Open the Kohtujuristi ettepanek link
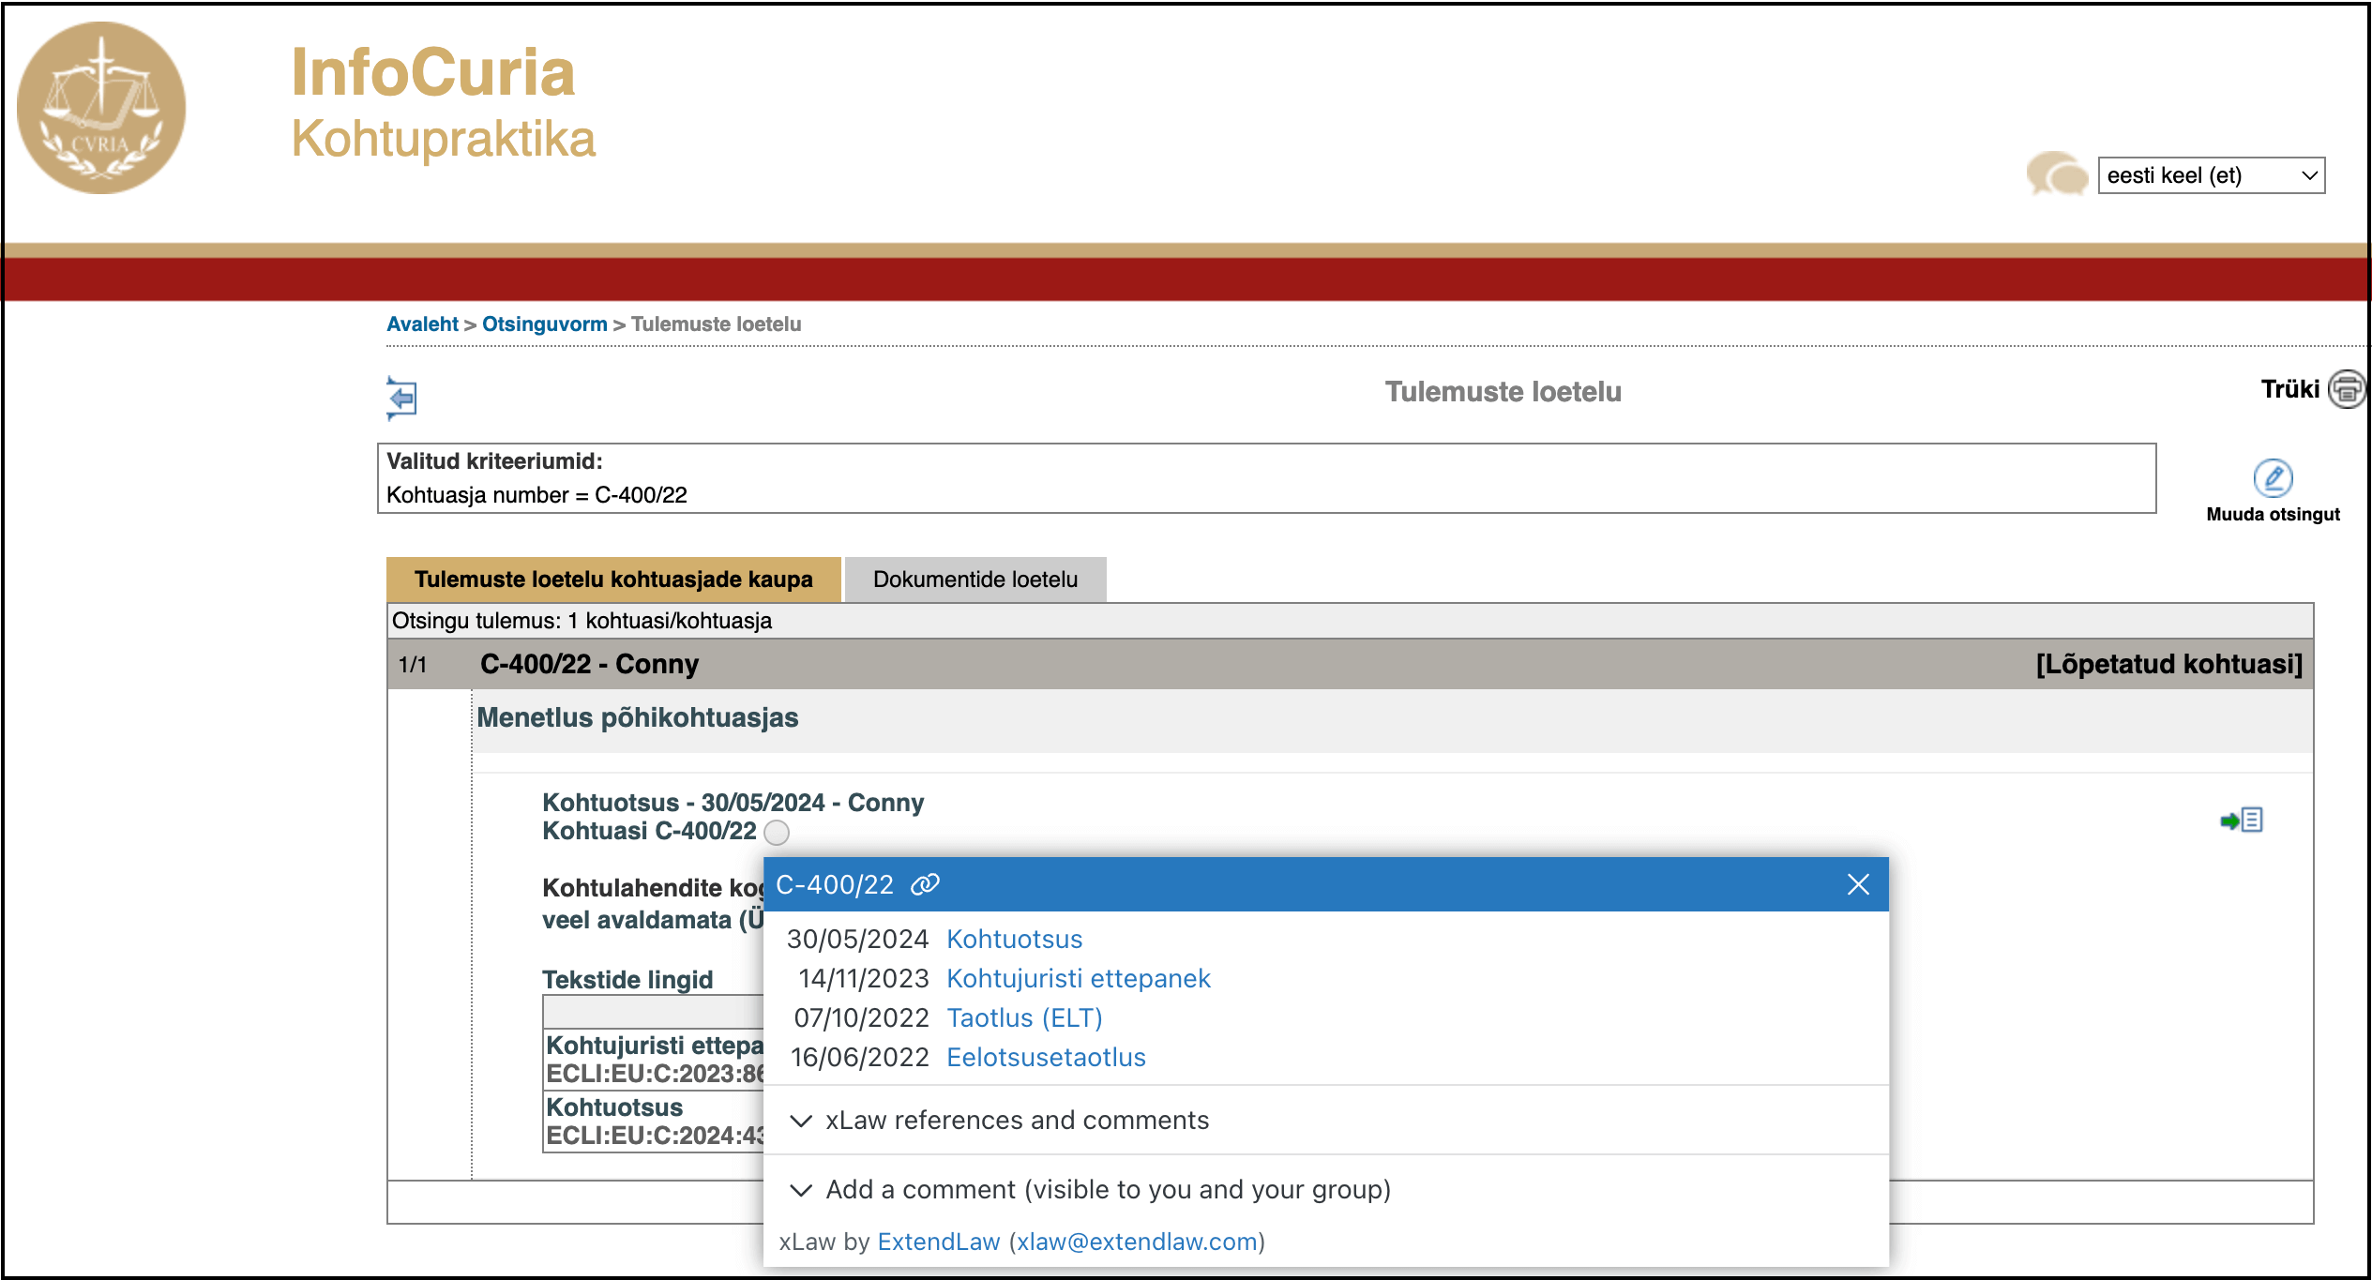 [1078, 978]
